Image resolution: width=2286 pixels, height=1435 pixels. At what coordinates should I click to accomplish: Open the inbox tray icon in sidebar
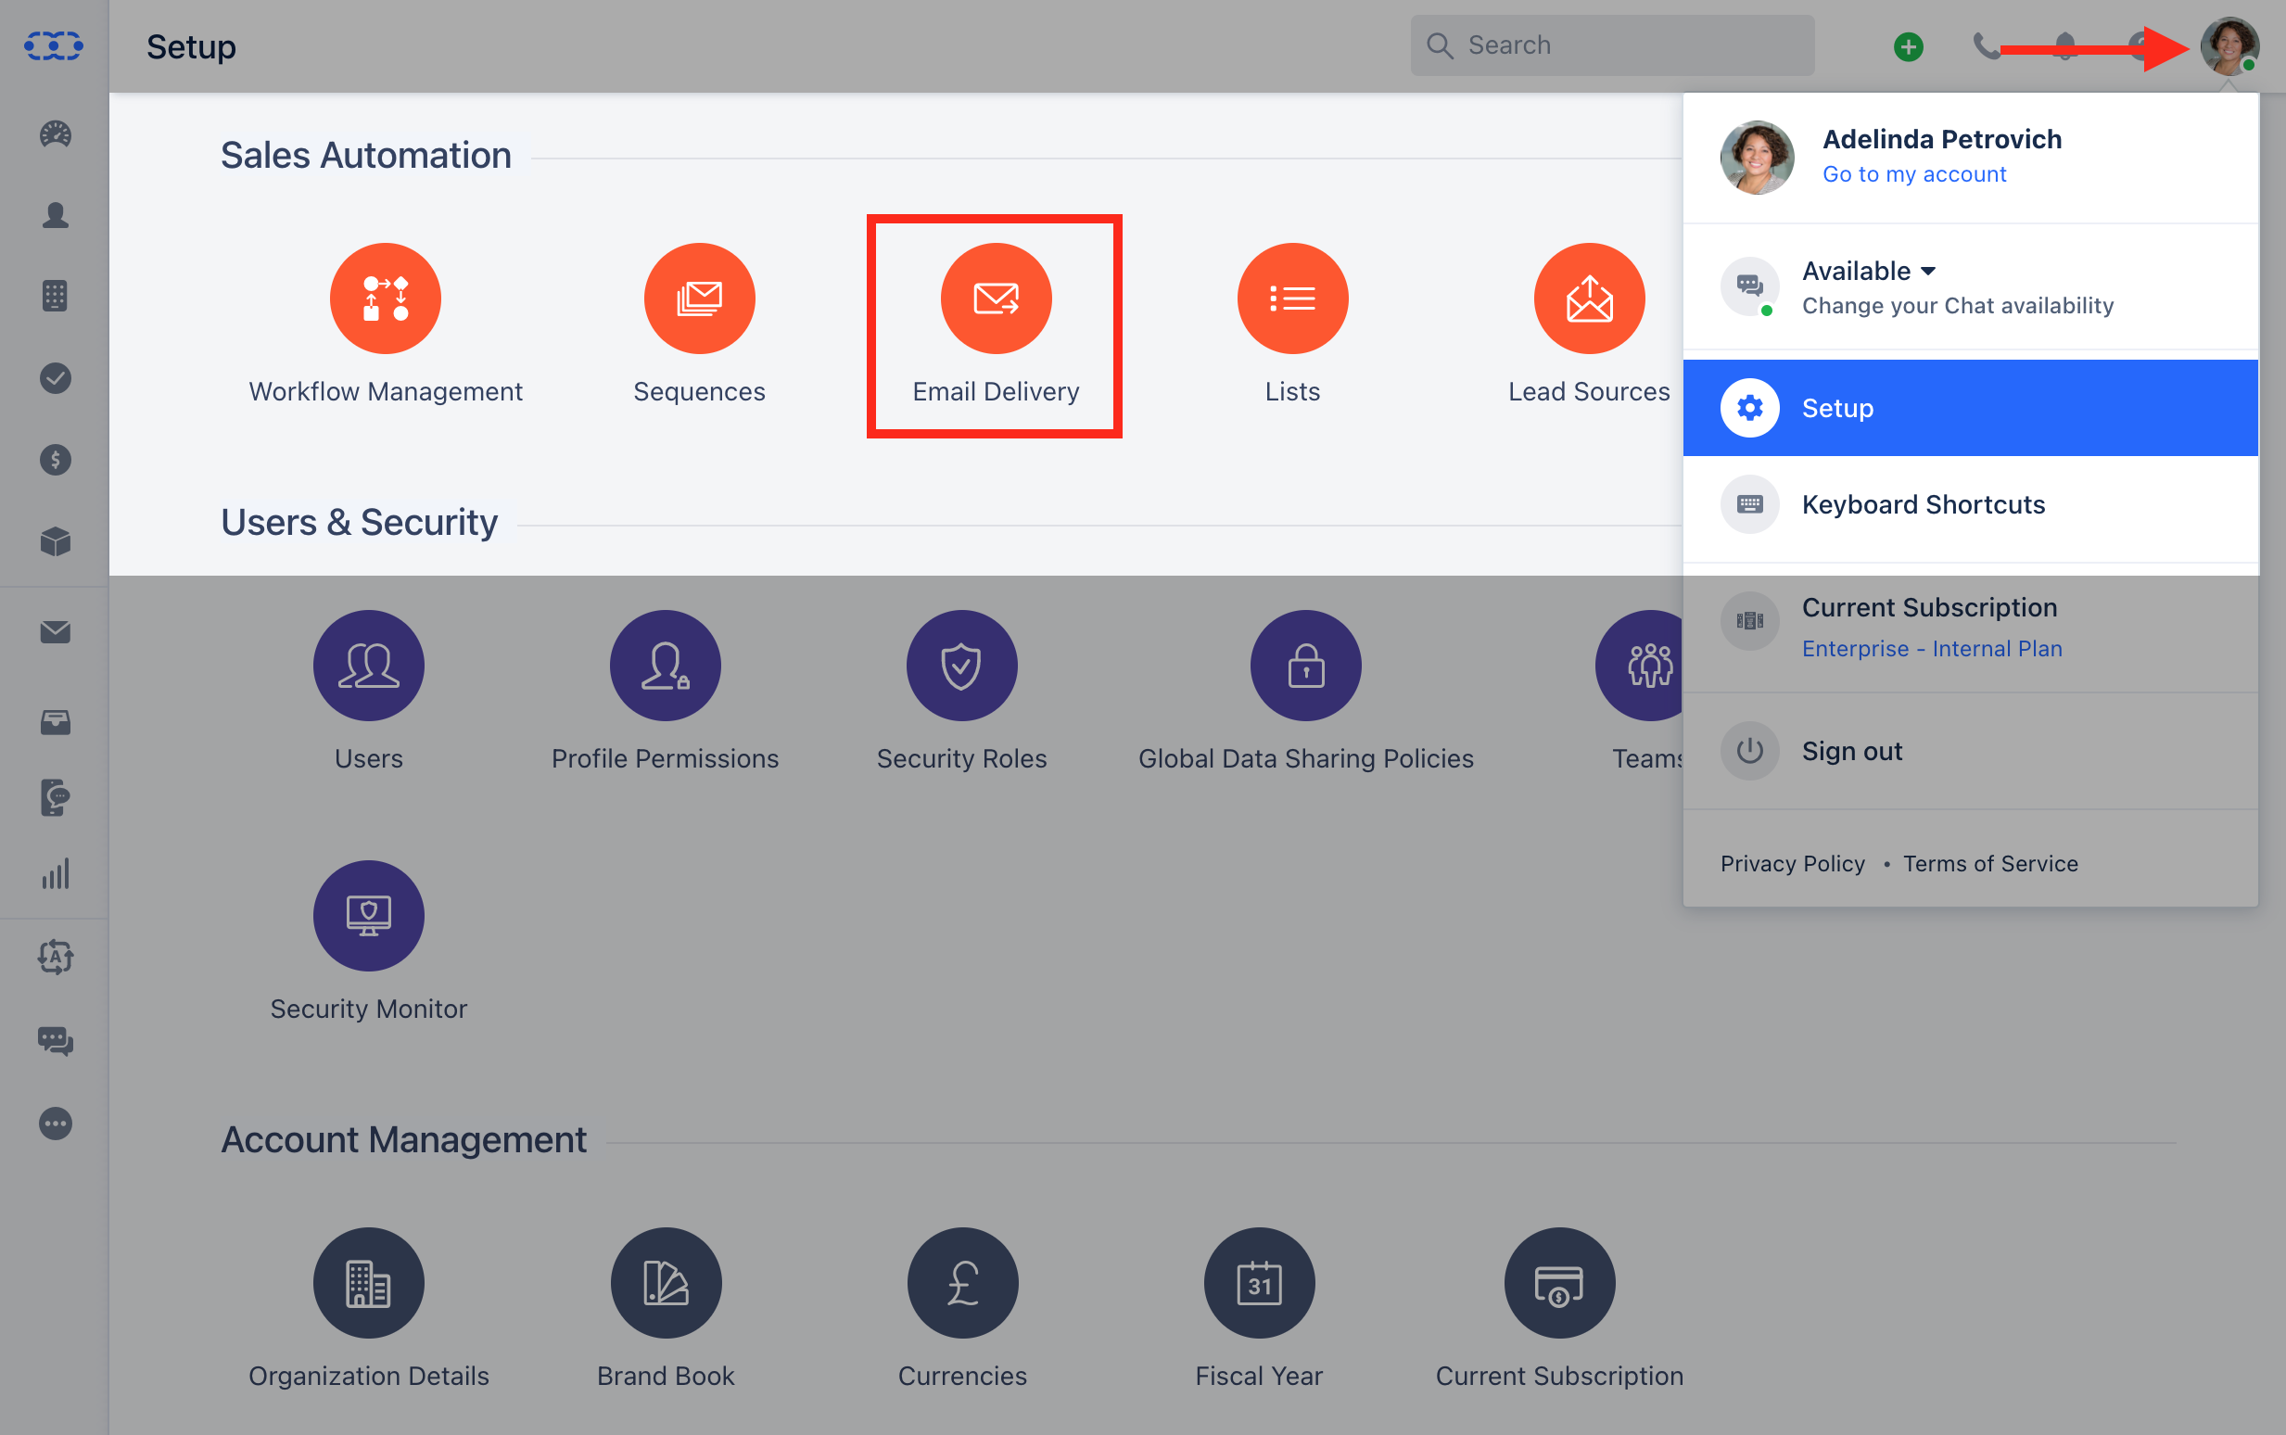55,722
